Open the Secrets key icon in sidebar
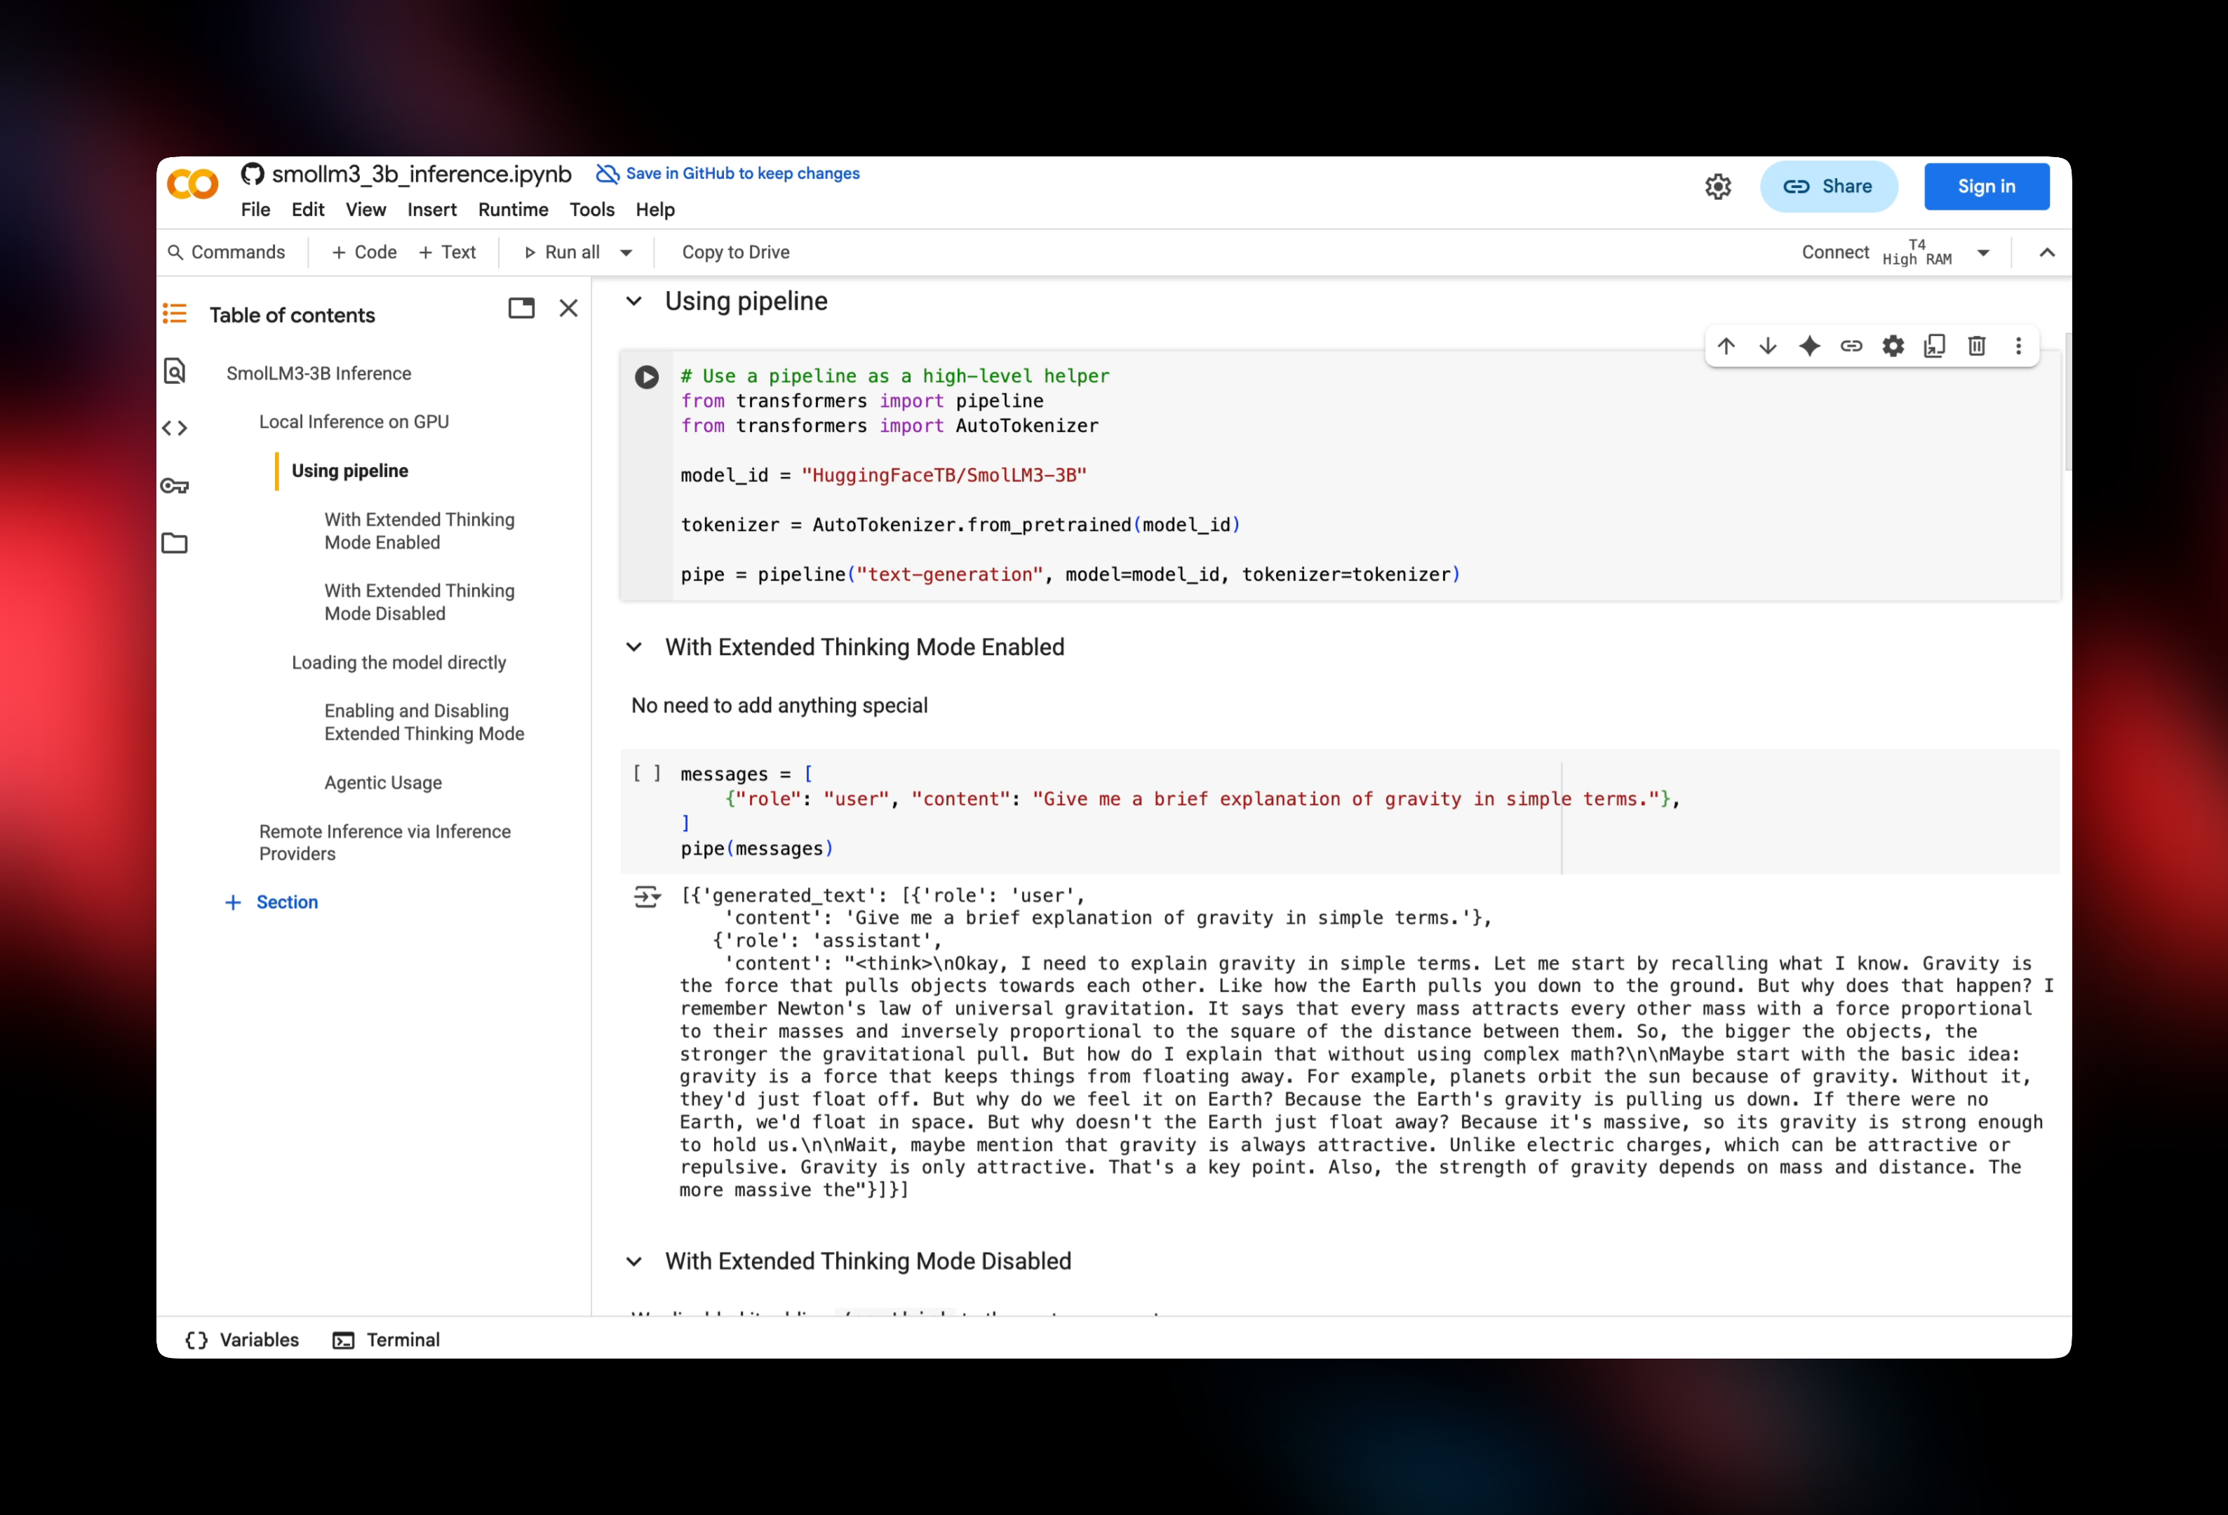The width and height of the screenshot is (2228, 1515). [x=175, y=486]
